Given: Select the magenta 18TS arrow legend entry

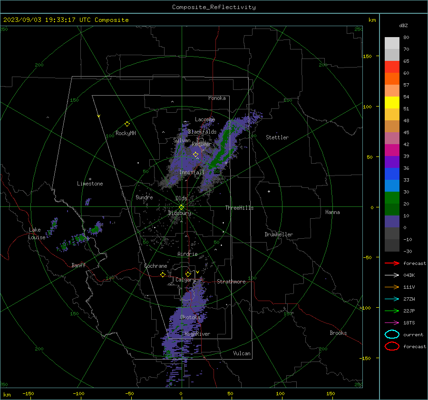Looking at the screenshot, I should coord(392,323).
